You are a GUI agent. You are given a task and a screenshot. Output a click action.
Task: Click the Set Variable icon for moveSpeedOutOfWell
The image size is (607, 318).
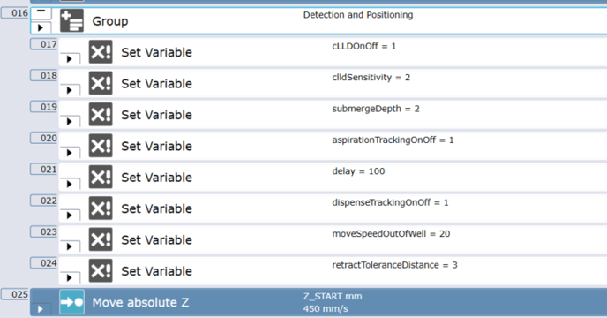click(x=101, y=239)
